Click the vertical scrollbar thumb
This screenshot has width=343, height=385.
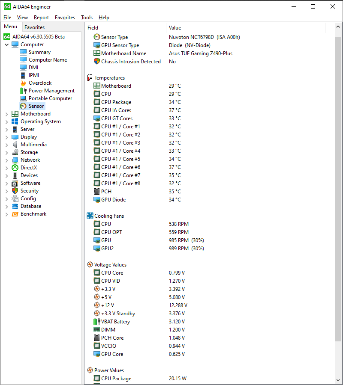(x=338, y=189)
